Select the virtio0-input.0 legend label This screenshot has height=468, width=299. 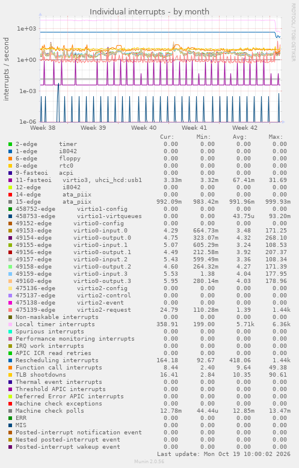(x=100, y=231)
